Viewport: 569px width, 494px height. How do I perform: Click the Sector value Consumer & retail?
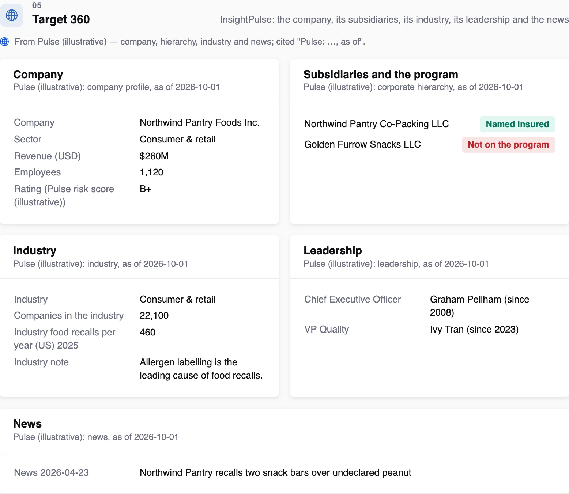178,139
